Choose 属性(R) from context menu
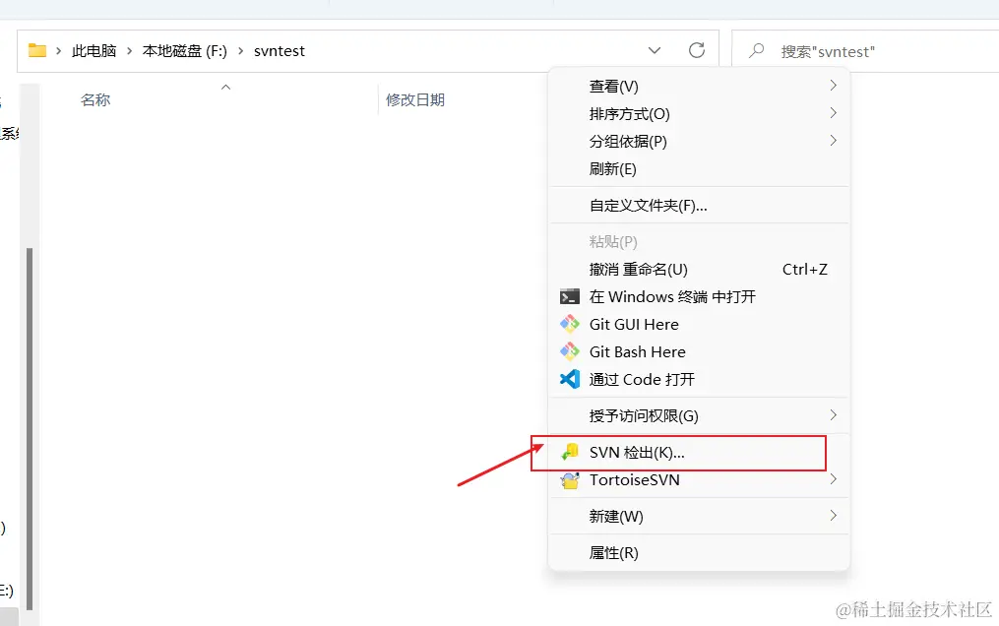Viewport: 999px width, 626px height. 699,553
